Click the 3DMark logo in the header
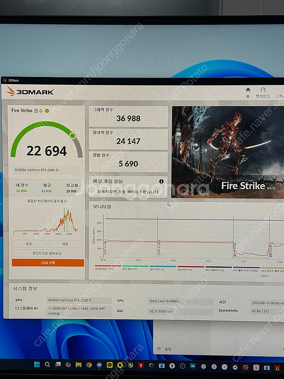 pos(30,92)
